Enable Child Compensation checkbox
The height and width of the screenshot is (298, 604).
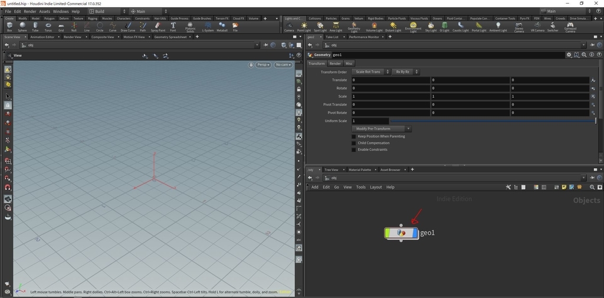tap(354, 143)
